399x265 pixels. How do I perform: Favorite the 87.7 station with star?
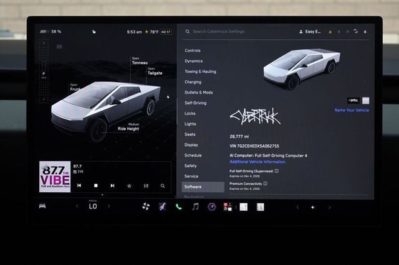[129, 186]
